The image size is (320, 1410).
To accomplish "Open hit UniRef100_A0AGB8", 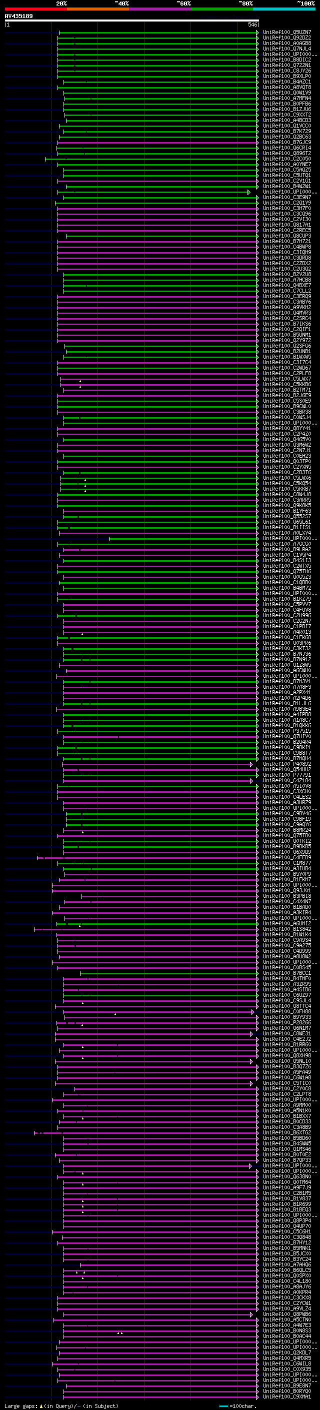I will point(287,43).
